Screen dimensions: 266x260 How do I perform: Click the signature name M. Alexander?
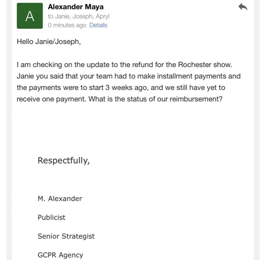(x=60, y=198)
